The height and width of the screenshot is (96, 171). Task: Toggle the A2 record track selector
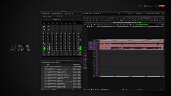[x=94, y=48]
